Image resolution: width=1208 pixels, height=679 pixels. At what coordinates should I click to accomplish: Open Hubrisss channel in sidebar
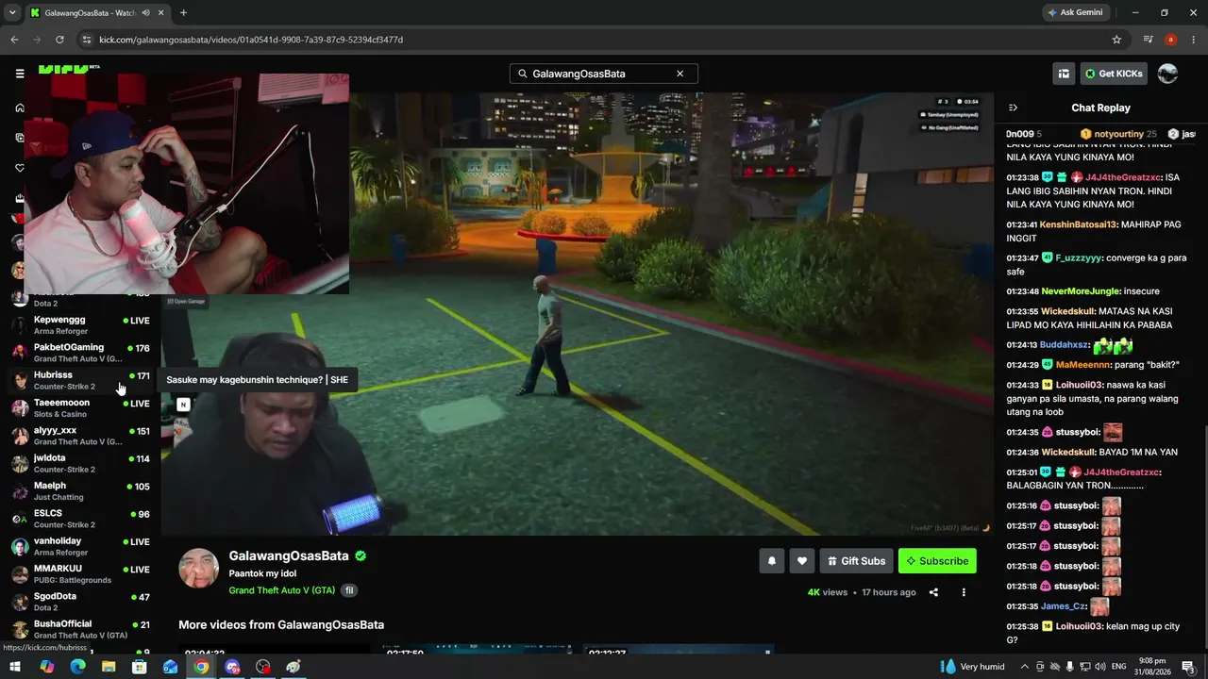coord(80,380)
